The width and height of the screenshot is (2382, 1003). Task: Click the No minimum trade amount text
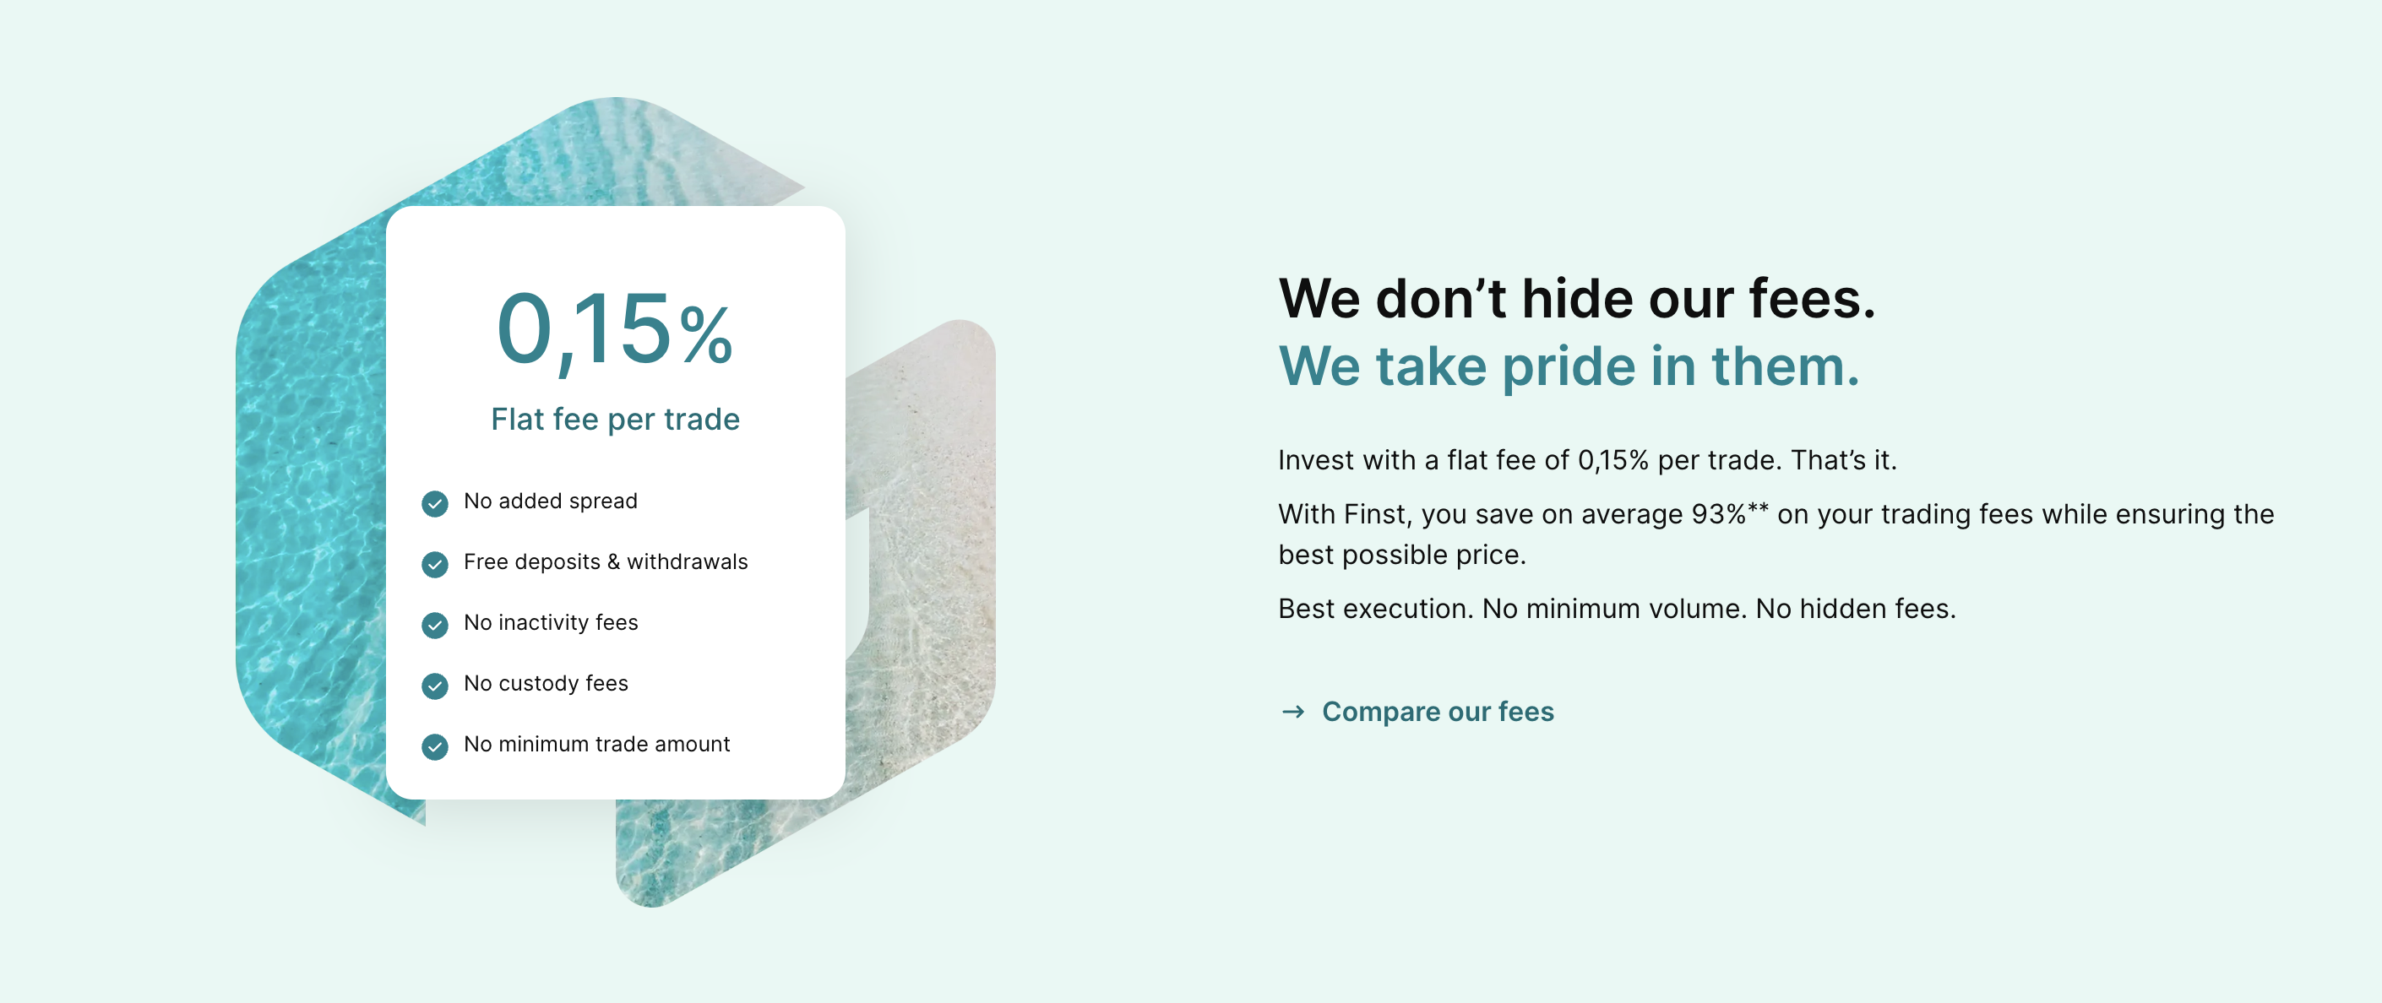pyautogui.click(x=596, y=744)
